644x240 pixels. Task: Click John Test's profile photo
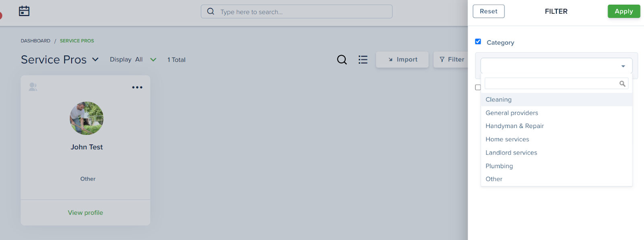point(87,118)
